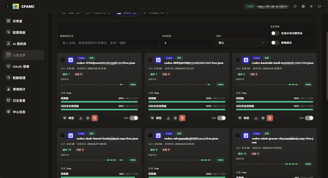This screenshot has width=328, height=178.
Task: Click 成功 13 badge on codex-wind-groom card
Action: tap(242, 154)
